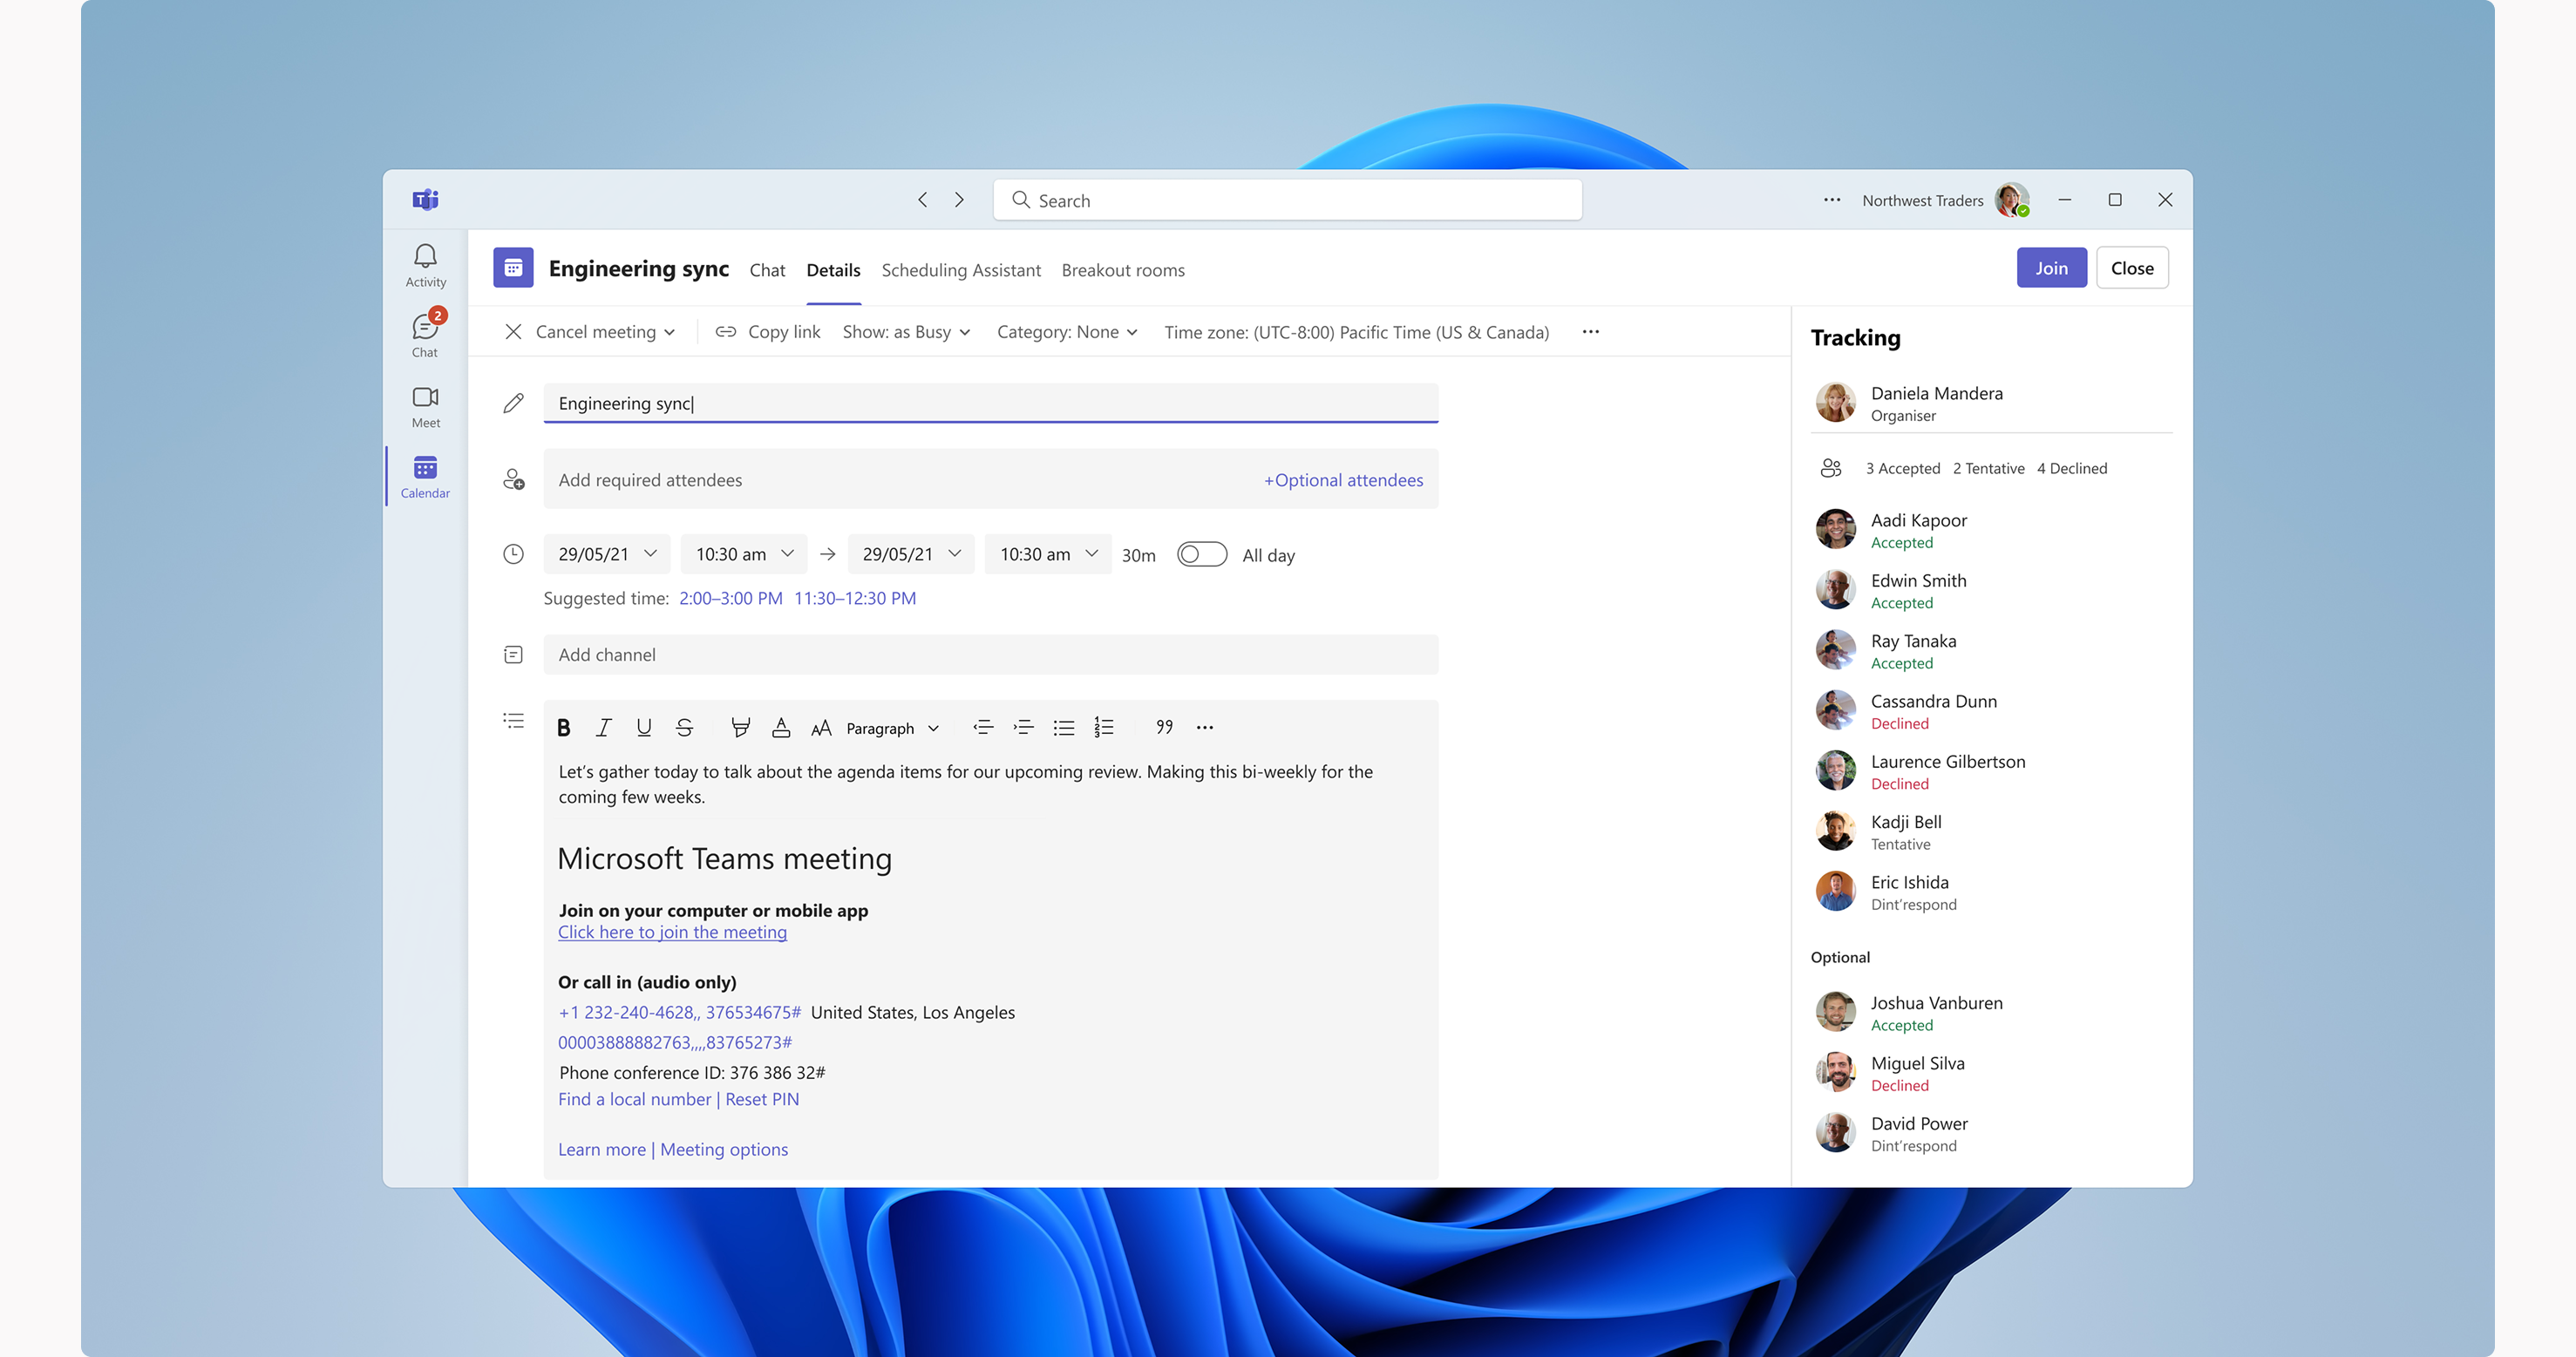Click Eric Ishida's avatar

point(1835,892)
